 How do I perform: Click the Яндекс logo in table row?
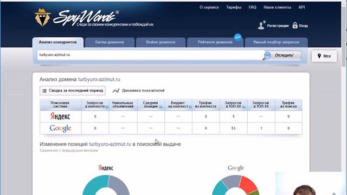[60, 116]
